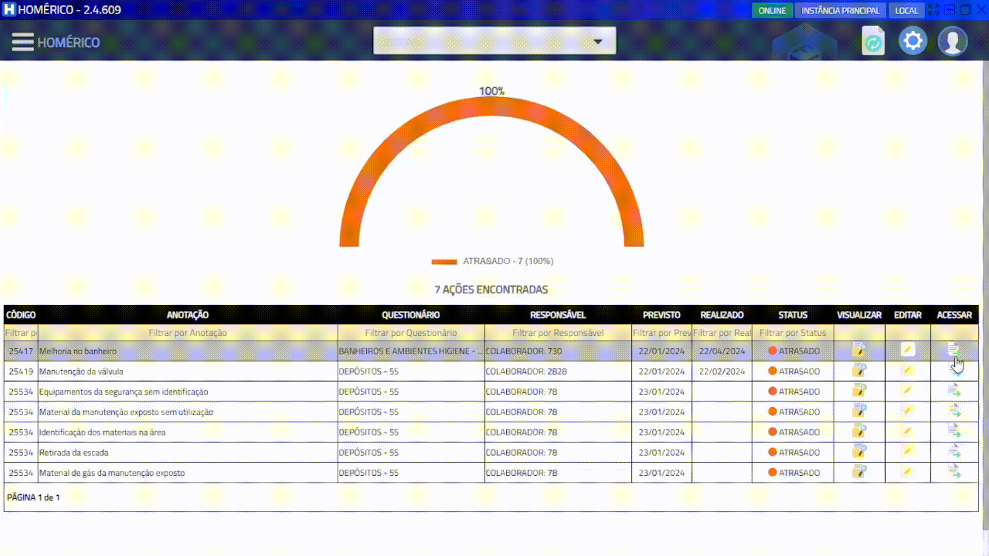
Task: Click the Filtrar por Status filter field
Action: pyautogui.click(x=792, y=333)
